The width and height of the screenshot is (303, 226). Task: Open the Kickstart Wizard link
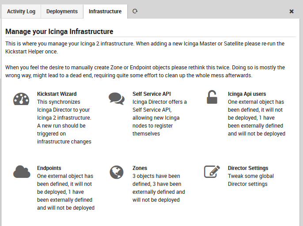coord(57,94)
